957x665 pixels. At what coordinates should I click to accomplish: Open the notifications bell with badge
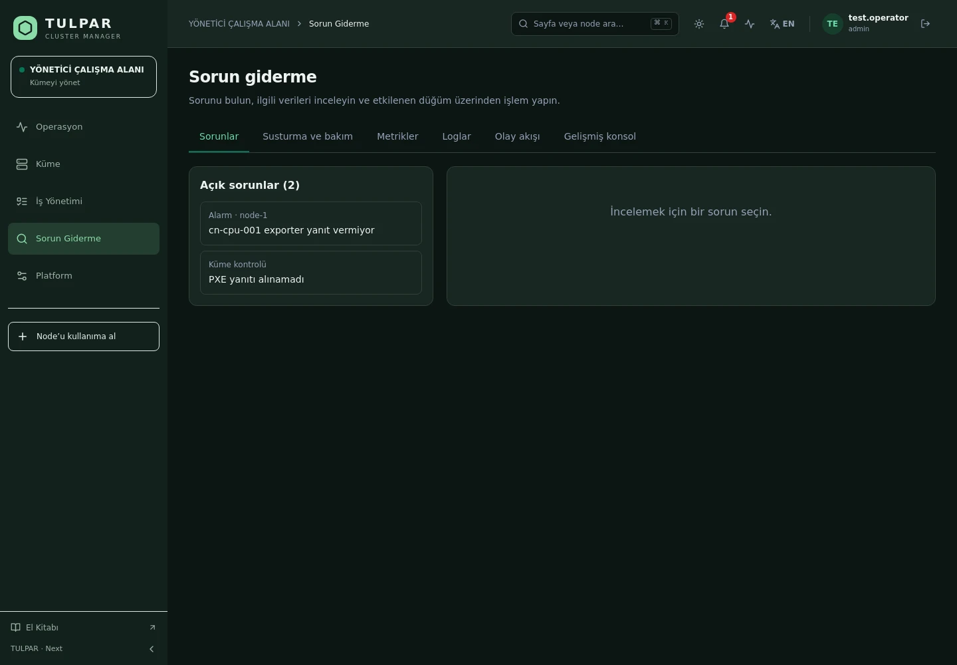click(724, 24)
